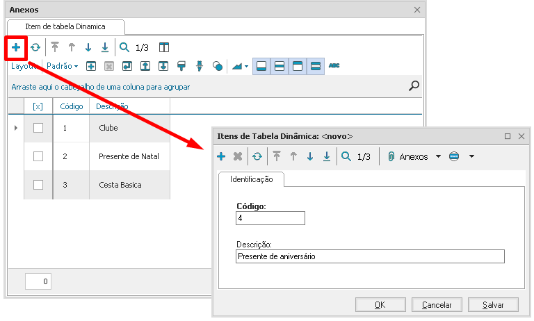Click the blue globe processes icon in Itens dialog

tap(454, 156)
